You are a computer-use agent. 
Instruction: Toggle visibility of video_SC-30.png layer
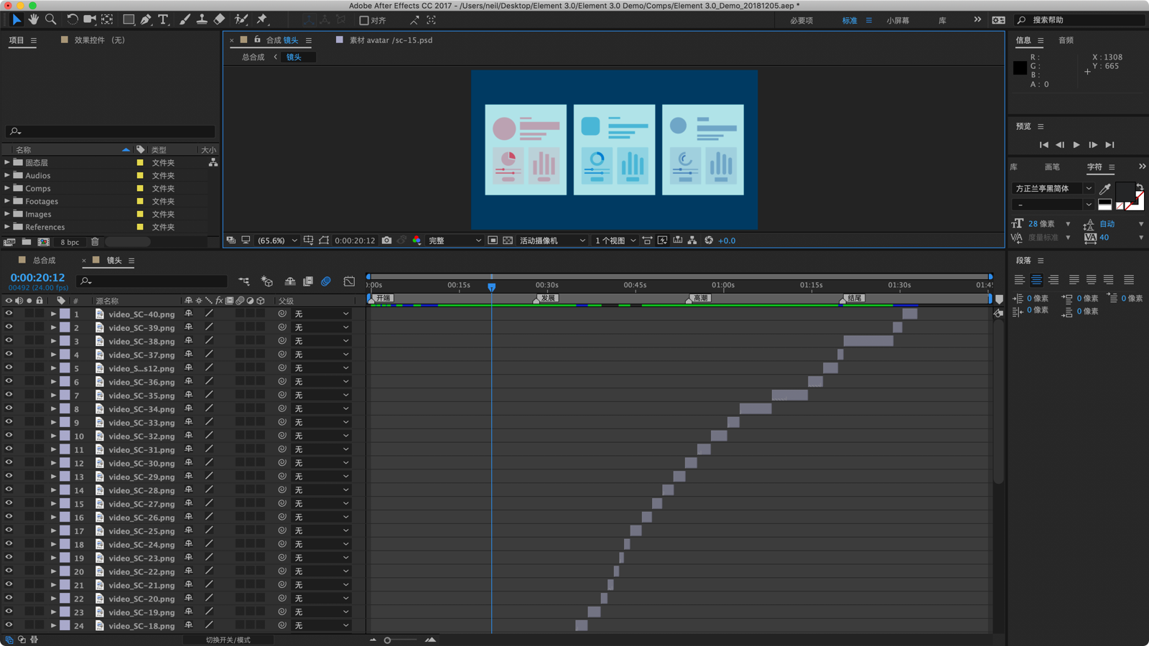pyautogui.click(x=9, y=463)
